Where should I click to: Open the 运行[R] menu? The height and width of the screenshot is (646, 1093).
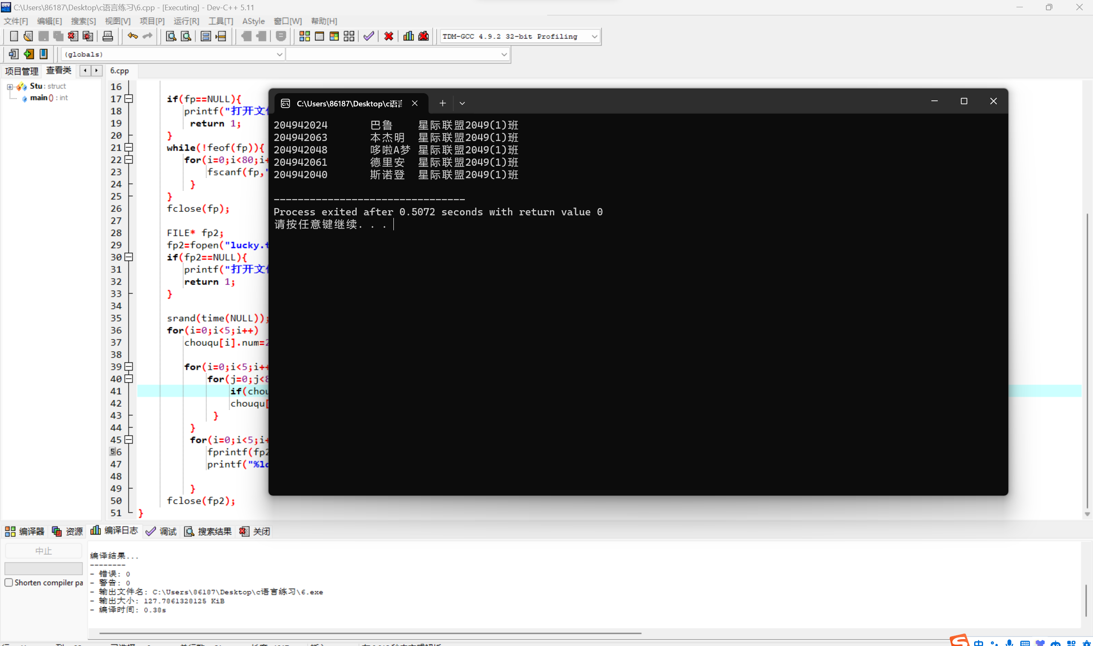[186, 21]
